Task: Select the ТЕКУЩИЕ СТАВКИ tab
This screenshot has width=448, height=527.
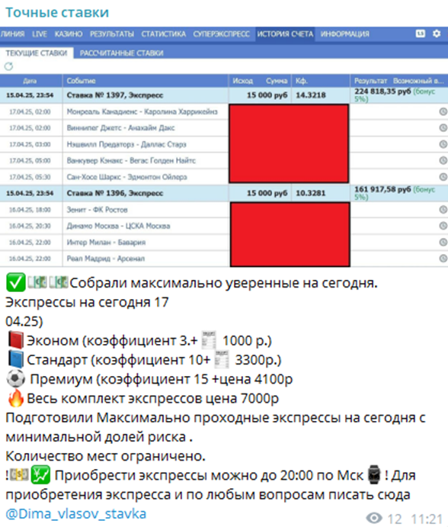Action: pos(37,53)
